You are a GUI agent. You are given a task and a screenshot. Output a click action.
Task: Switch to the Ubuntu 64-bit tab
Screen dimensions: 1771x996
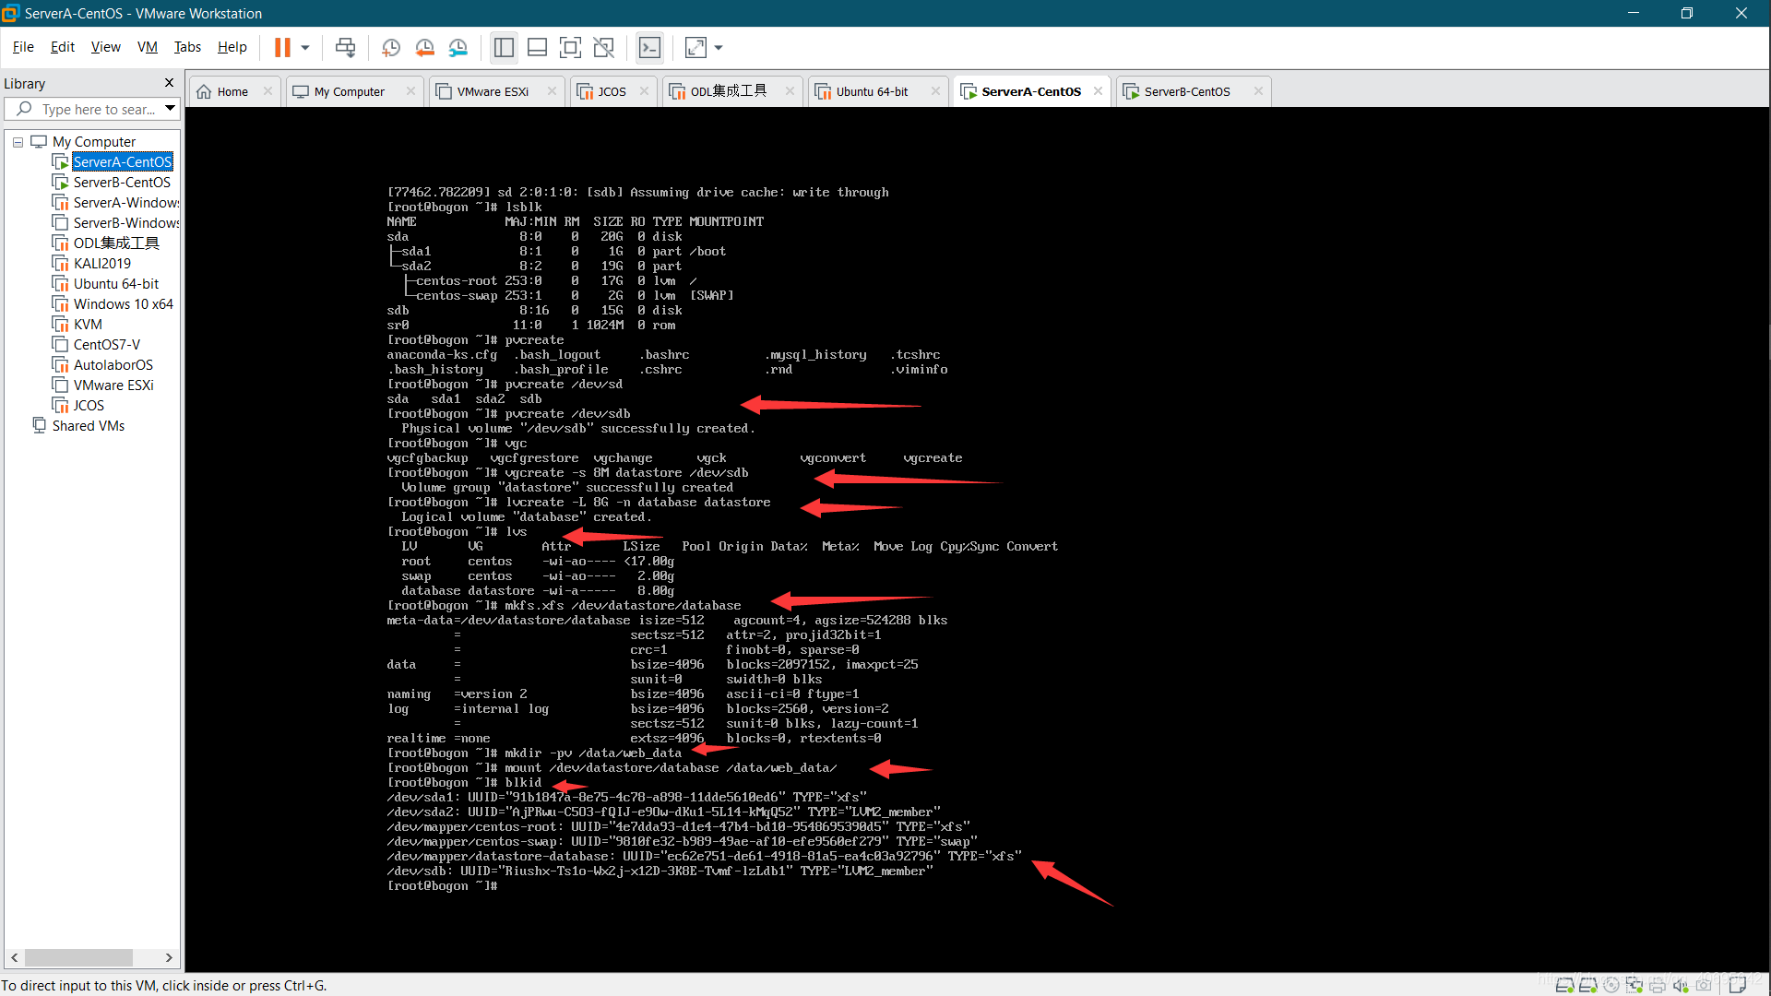[x=872, y=91]
